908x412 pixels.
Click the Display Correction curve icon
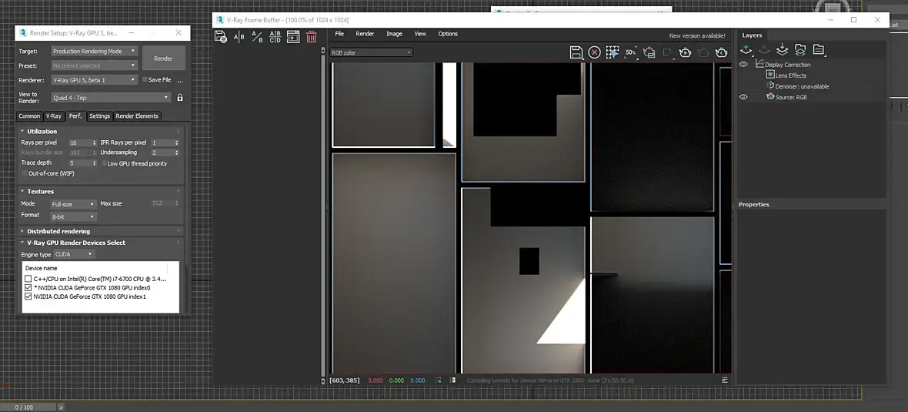pos(759,64)
